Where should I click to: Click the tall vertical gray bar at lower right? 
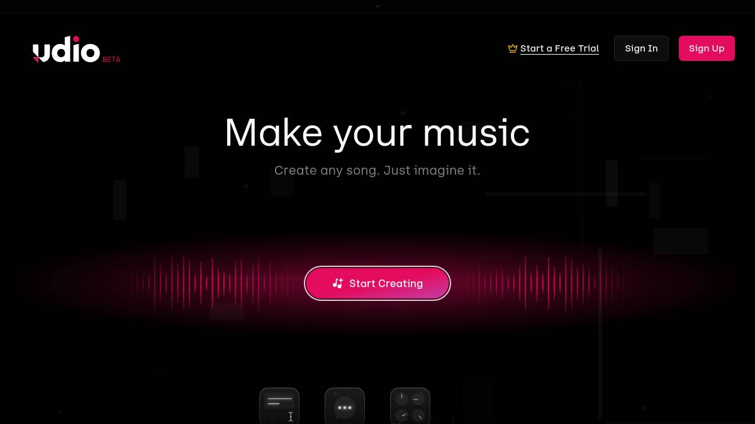point(600,333)
